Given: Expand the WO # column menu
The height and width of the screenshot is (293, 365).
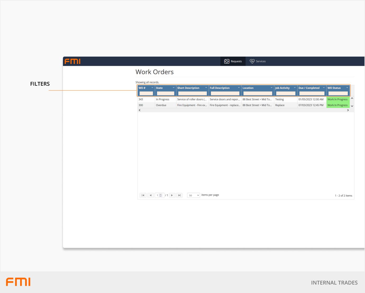Looking at the screenshot, I should click(152, 88).
